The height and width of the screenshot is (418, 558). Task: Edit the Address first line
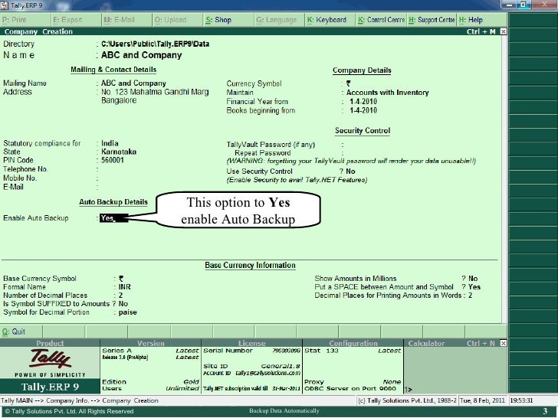pyautogui.click(x=155, y=92)
